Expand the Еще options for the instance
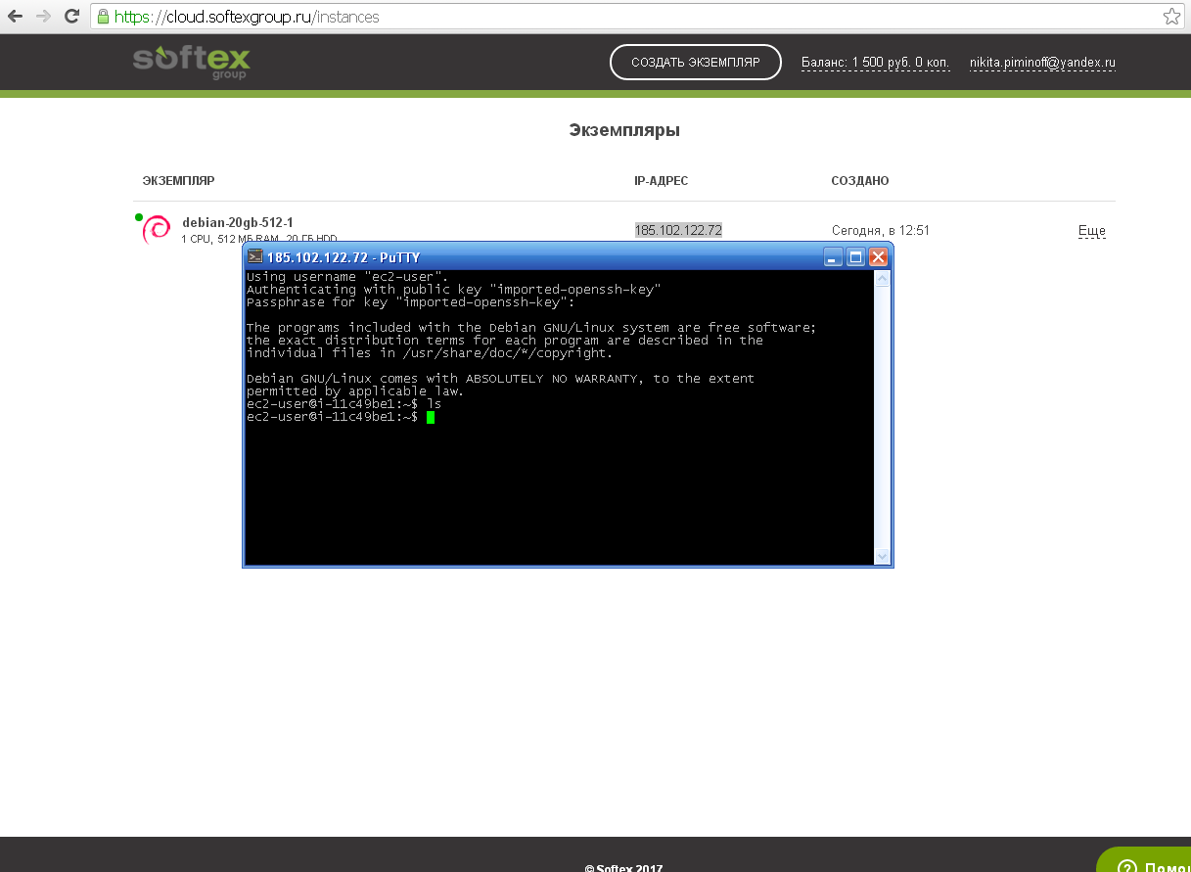 click(1091, 231)
